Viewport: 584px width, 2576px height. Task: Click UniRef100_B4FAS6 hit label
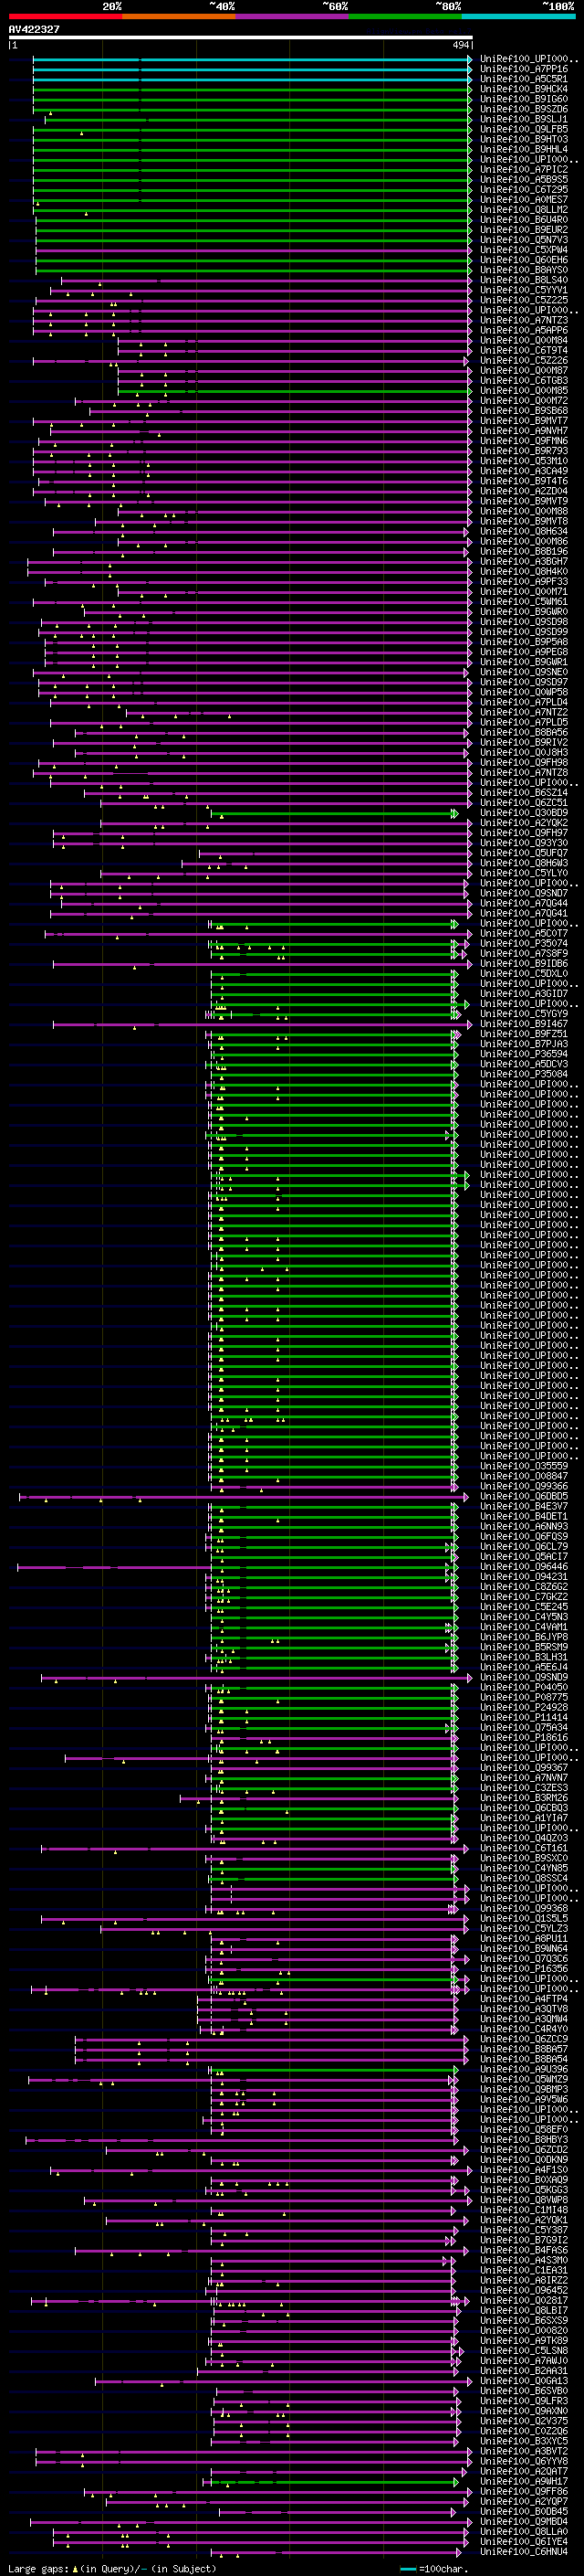point(524,2250)
